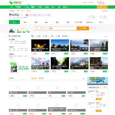The image size is (115, 115).
Task: Open the placeholder image above the ¥175 card
Action: tap(38, 88)
